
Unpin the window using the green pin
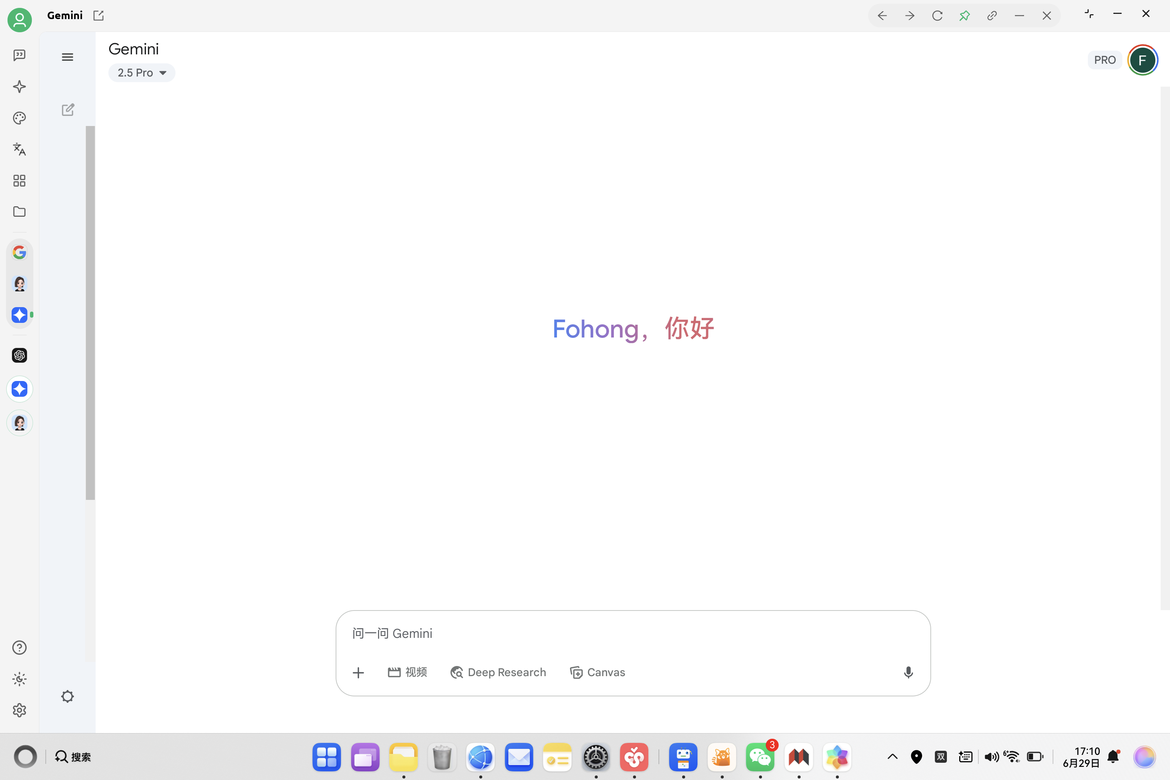point(964,15)
